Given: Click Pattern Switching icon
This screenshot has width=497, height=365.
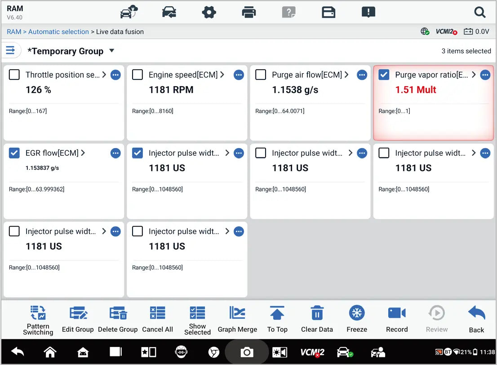Looking at the screenshot, I should pyautogui.click(x=38, y=313).
